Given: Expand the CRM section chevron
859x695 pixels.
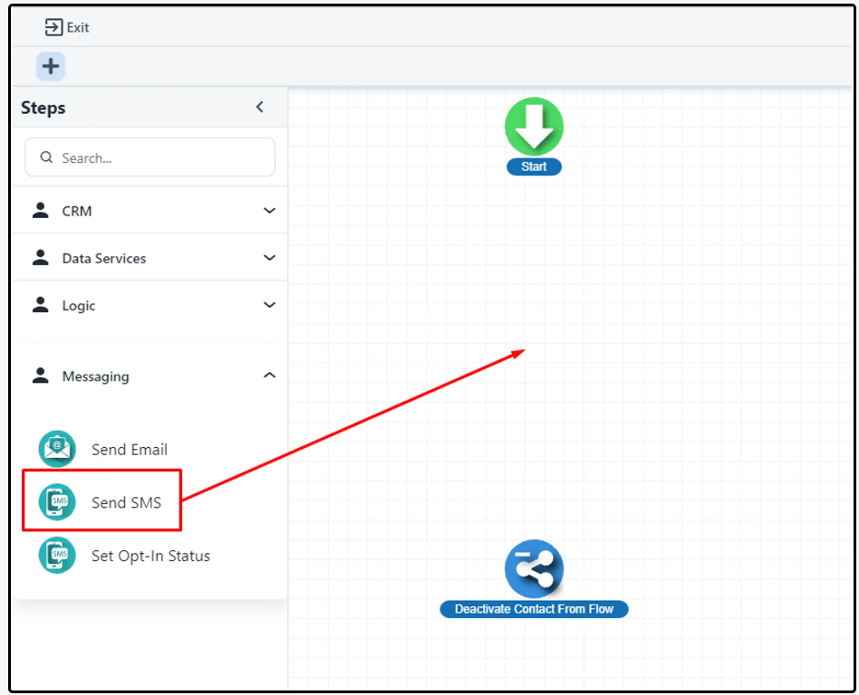Looking at the screenshot, I should click(269, 211).
